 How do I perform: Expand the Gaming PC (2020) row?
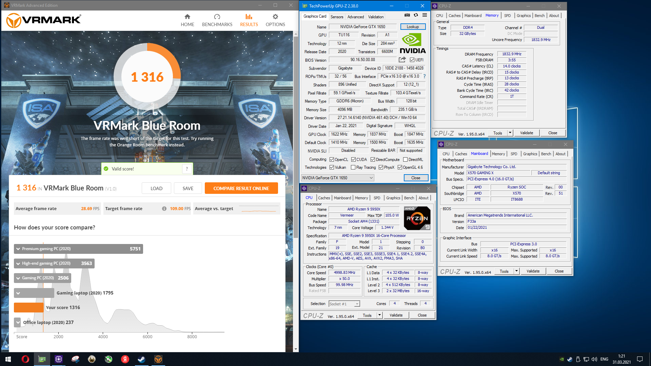pos(42,278)
